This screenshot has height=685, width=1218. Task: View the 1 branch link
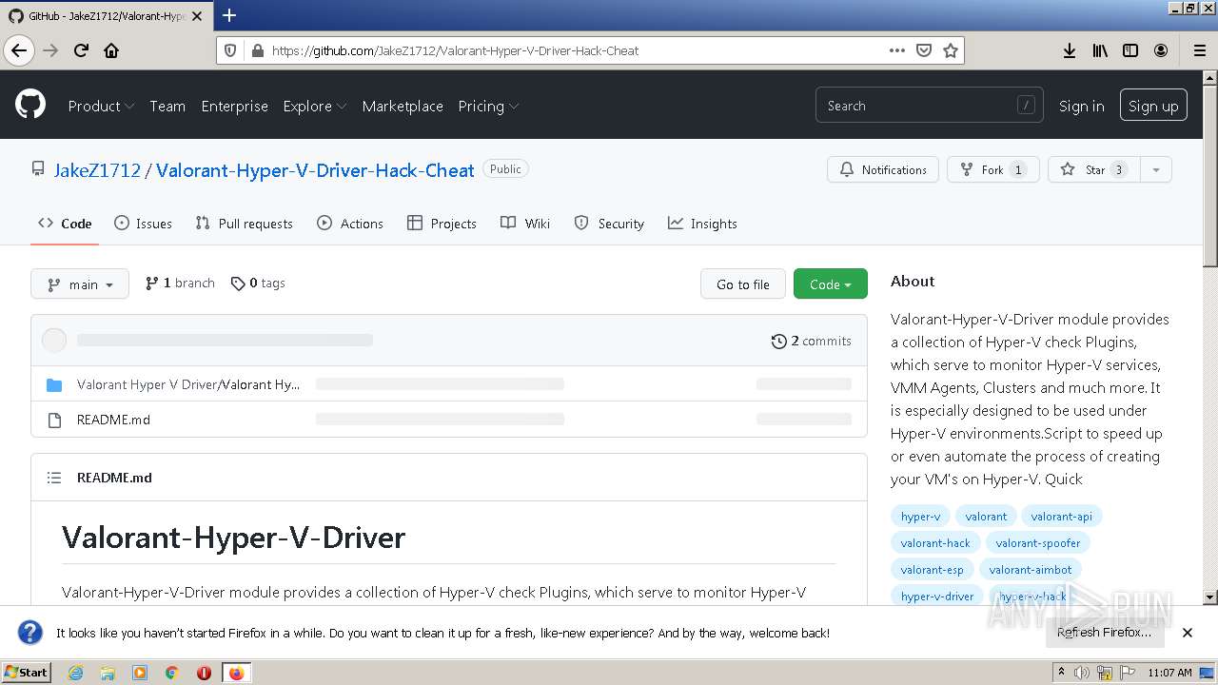coord(180,284)
